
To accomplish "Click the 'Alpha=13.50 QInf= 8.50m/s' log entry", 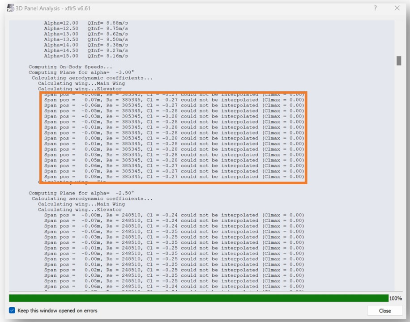I will [x=86, y=39].
